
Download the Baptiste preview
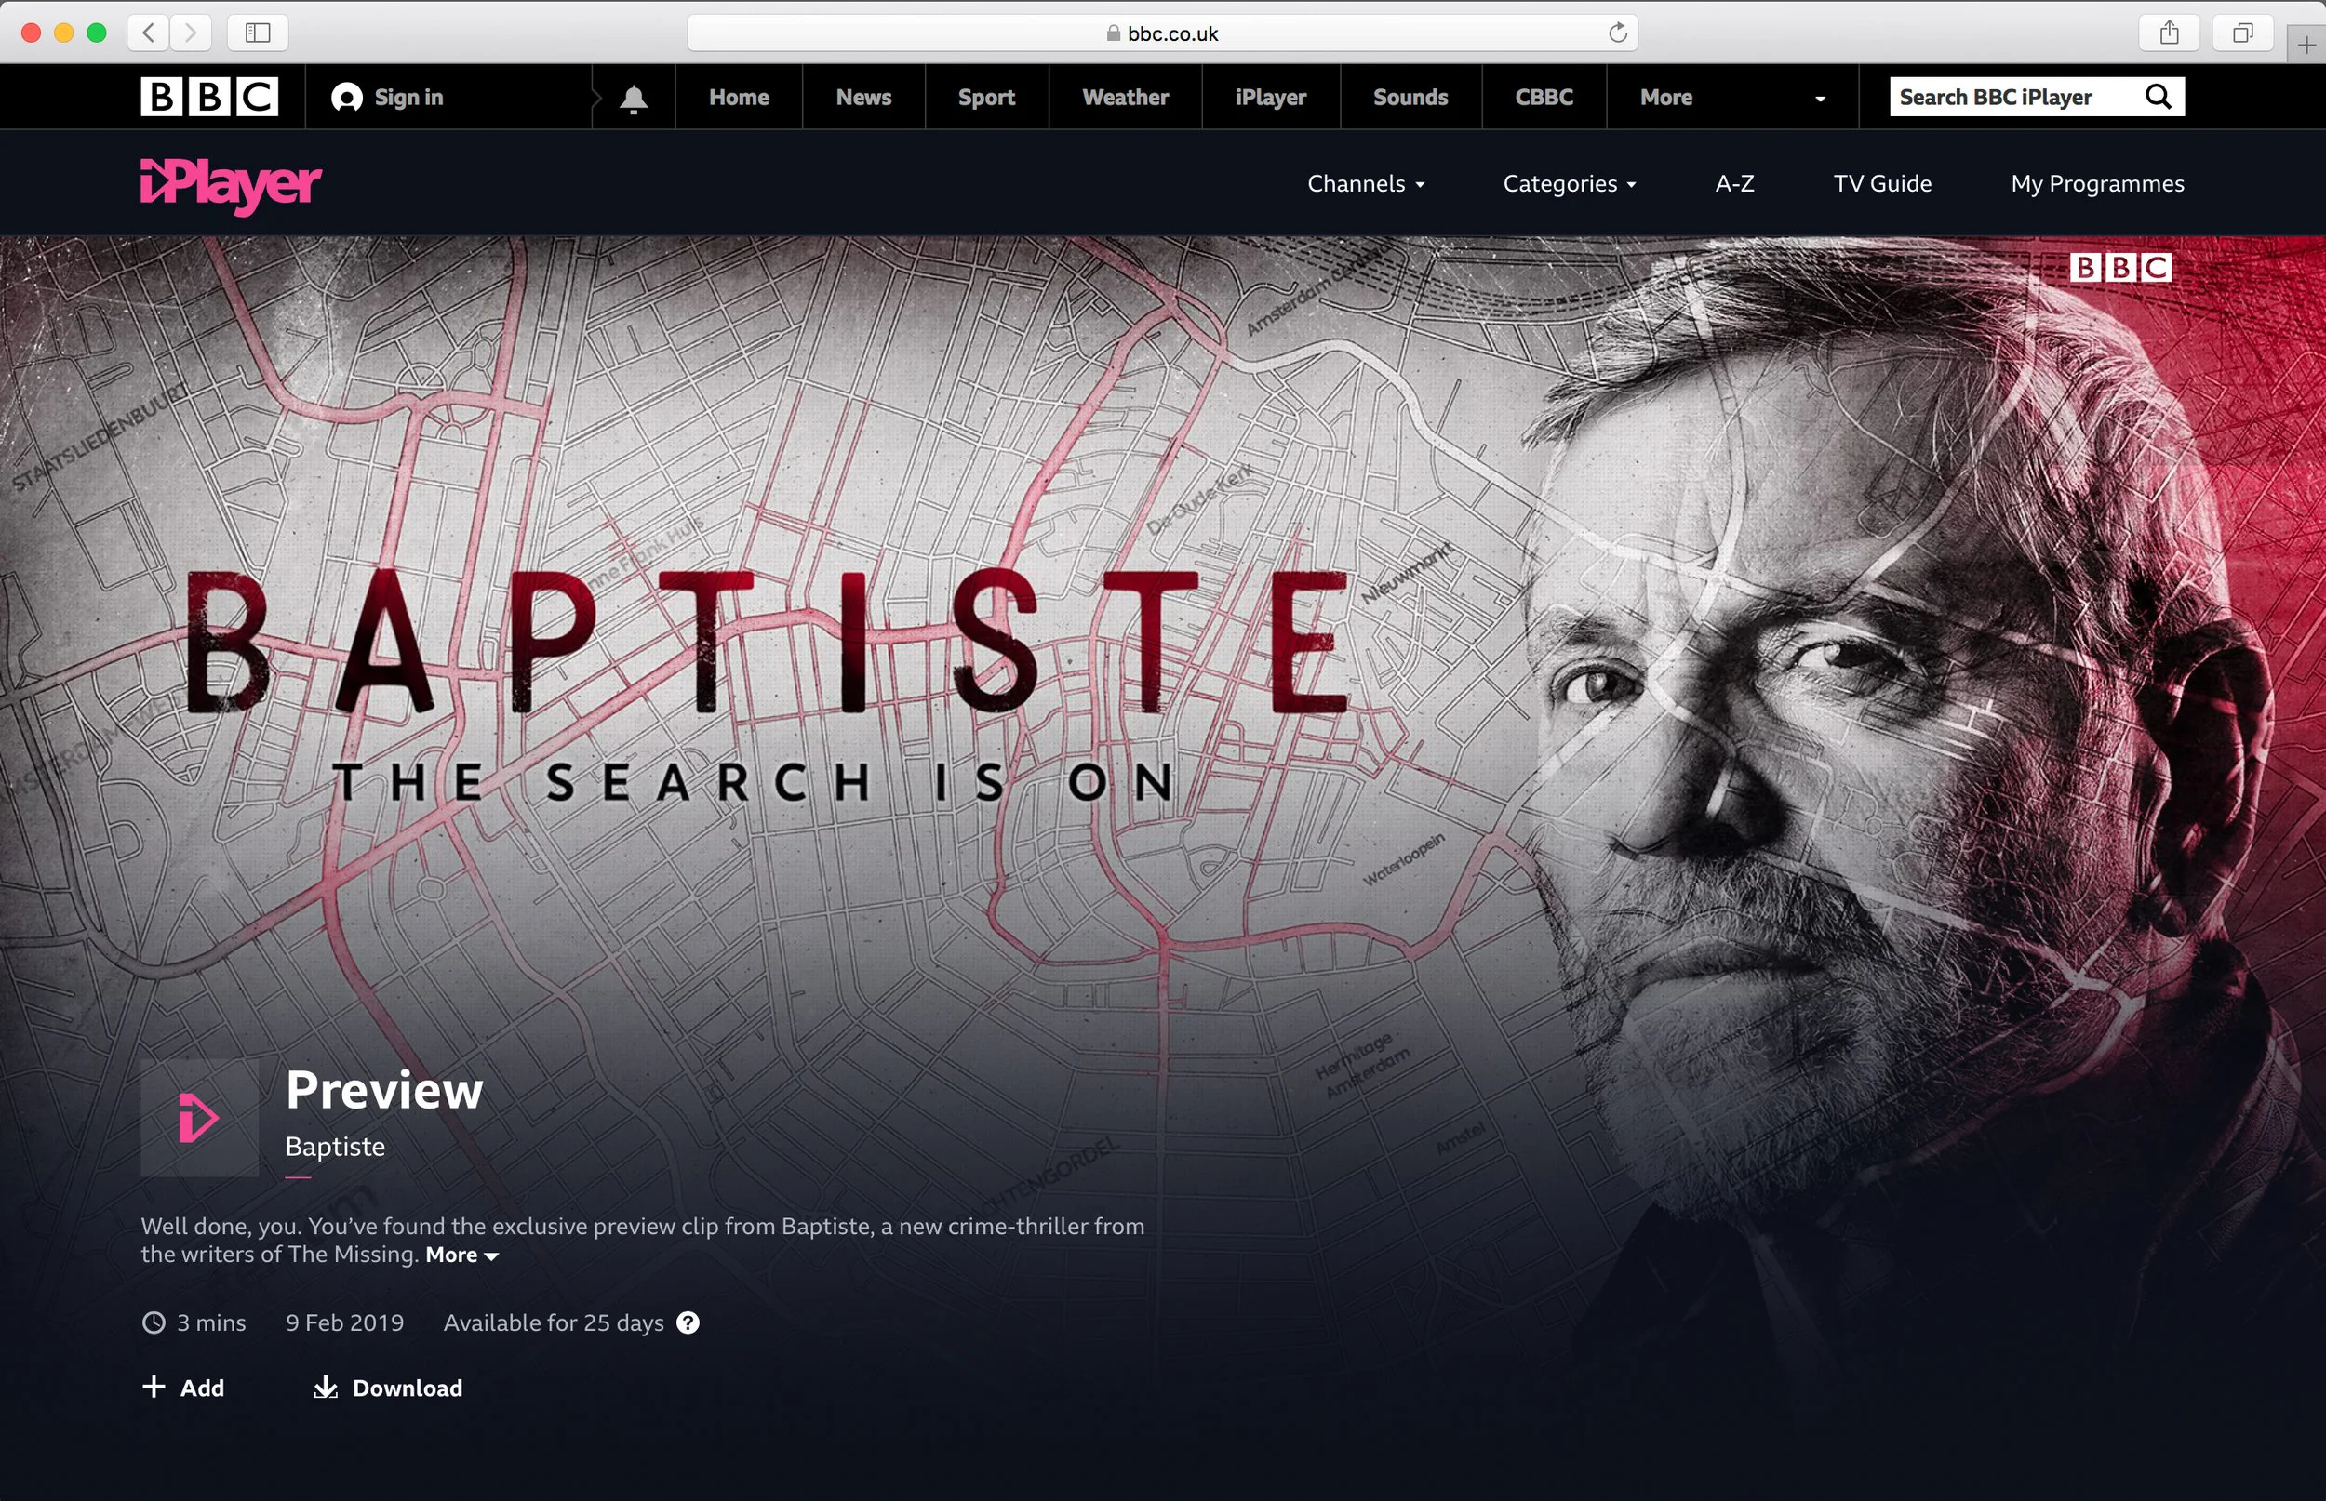click(387, 1386)
